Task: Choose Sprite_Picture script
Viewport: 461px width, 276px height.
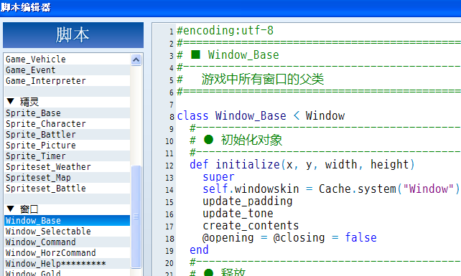Action: click(67, 146)
